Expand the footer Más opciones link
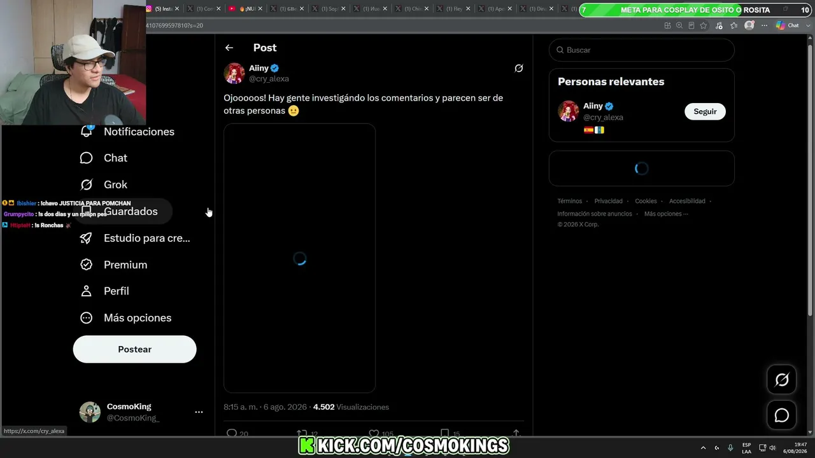 click(x=666, y=214)
